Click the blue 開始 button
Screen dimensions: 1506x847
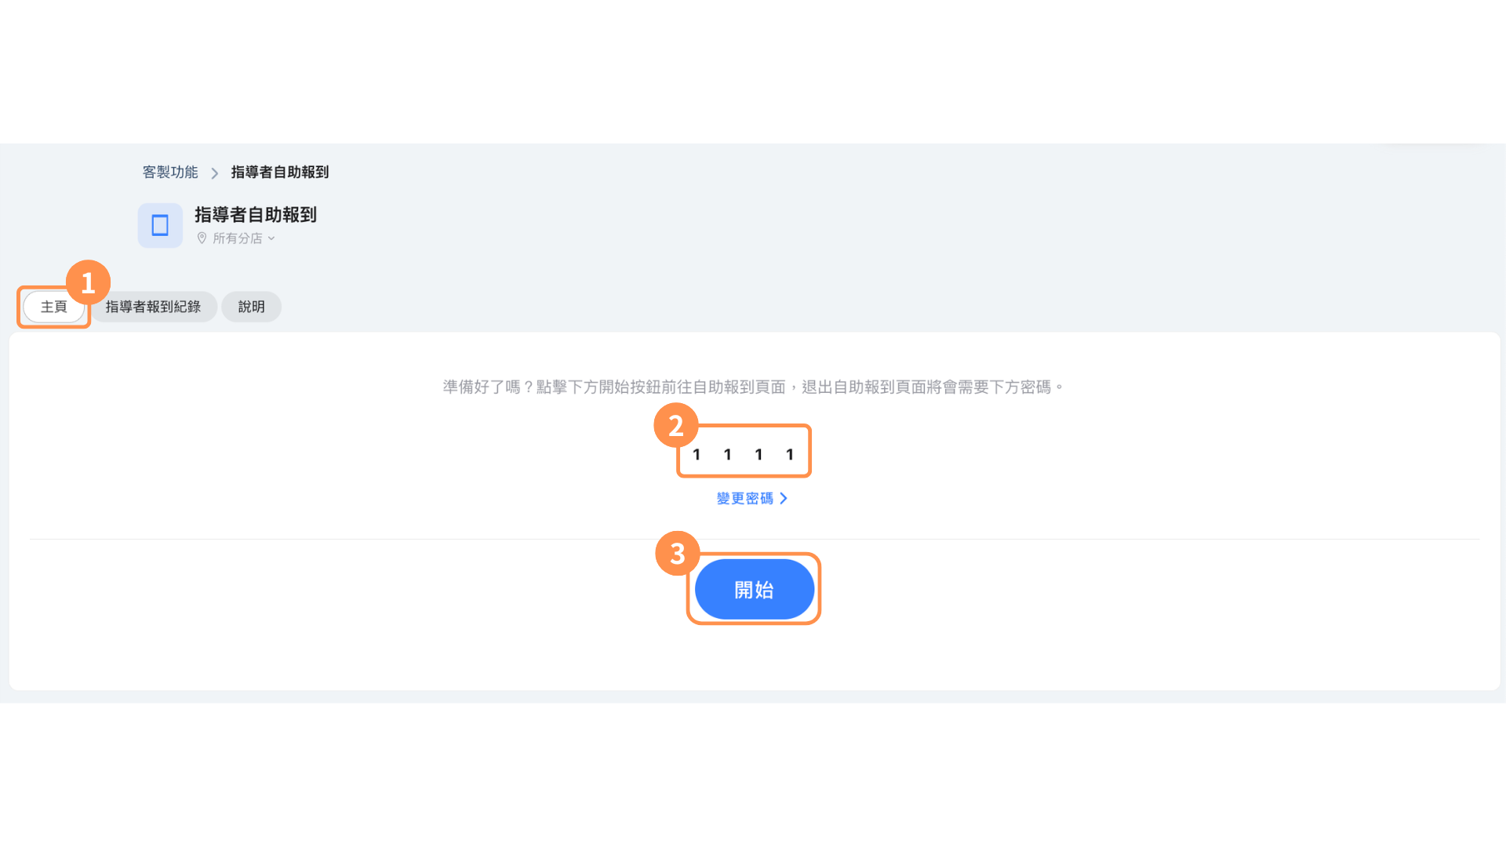pos(755,589)
